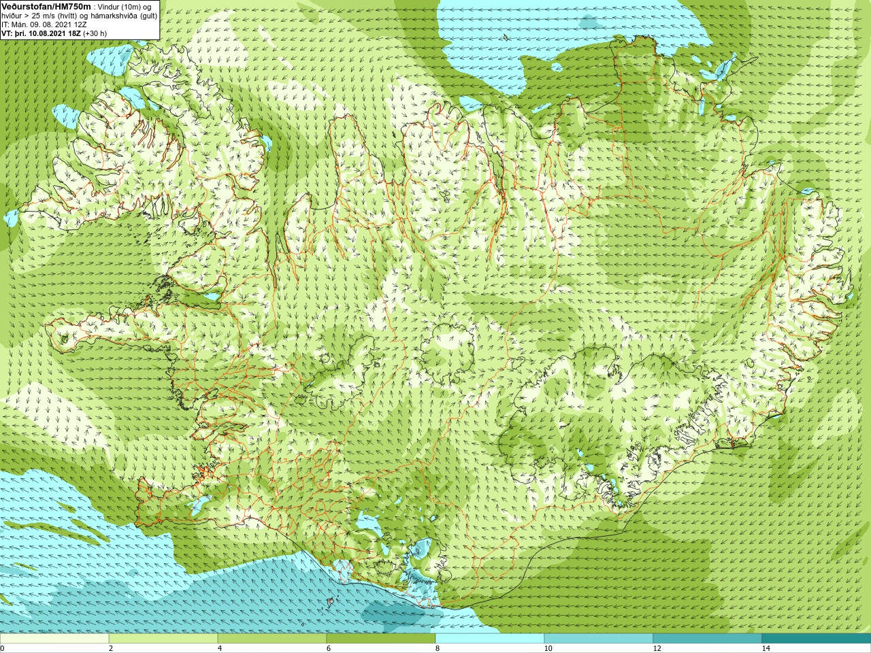Viewport: 871px width, 653px height.
Task: Click the legend scale label "4"
Action: point(220,648)
